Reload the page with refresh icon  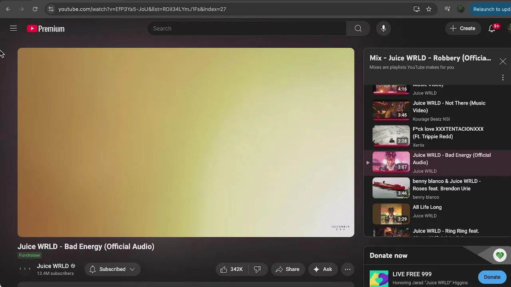pyautogui.click(x=35, y=9)
